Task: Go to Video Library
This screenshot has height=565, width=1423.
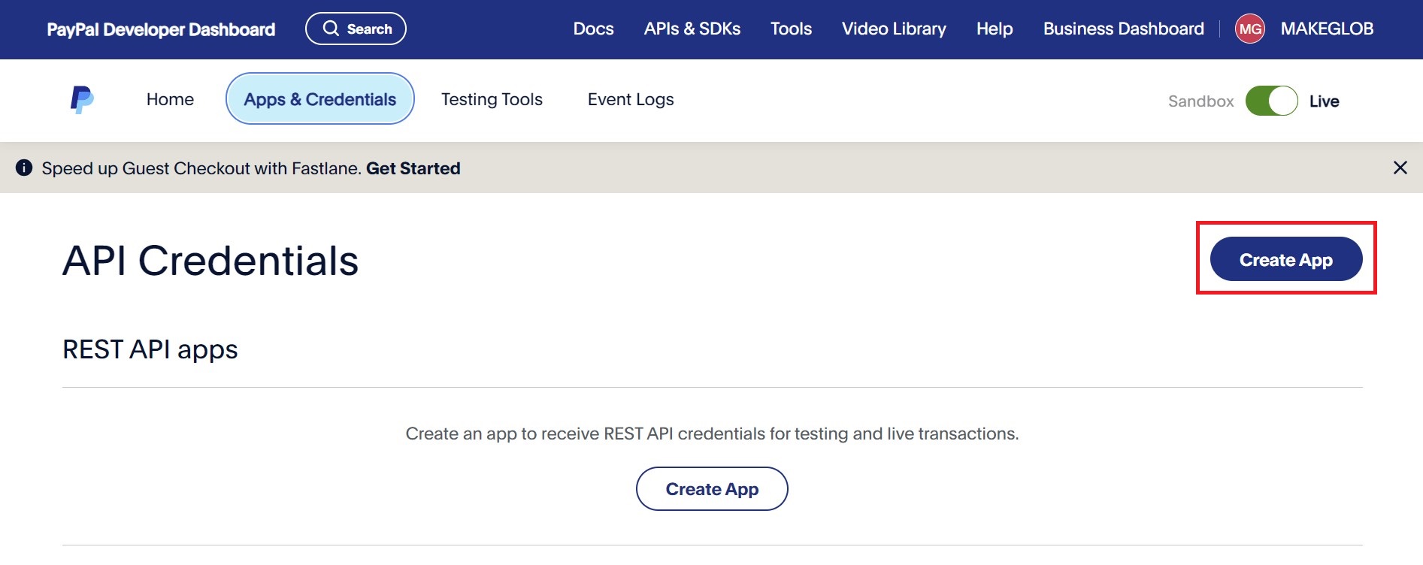Action: (x=894, y=29)
